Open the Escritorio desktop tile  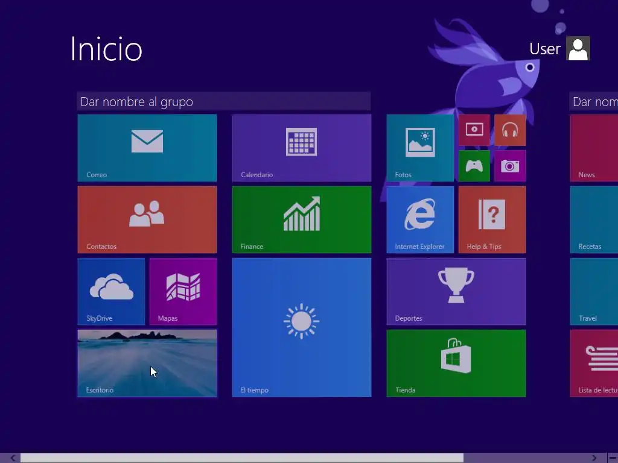pos(147,364)
